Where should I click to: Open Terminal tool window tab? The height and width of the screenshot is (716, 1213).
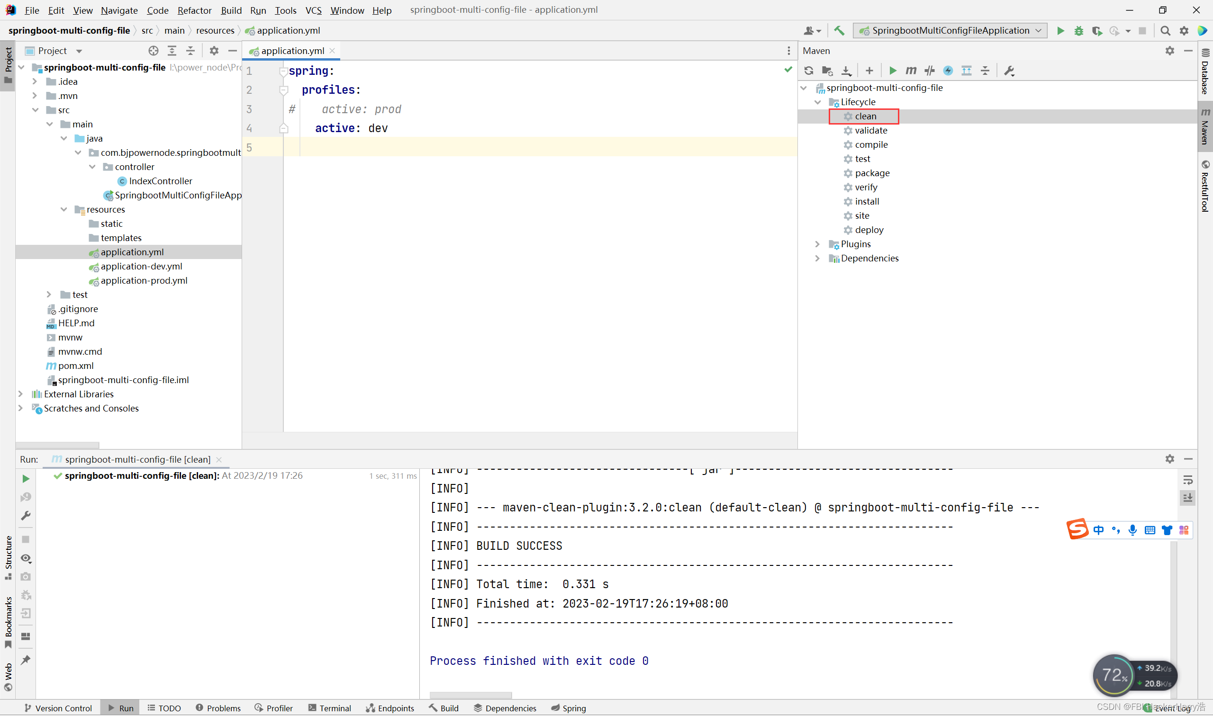329,708
